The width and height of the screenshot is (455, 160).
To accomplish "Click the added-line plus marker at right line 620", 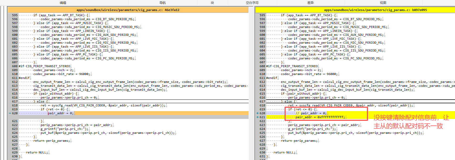I will pyautogui.click(x=258, y=113).
